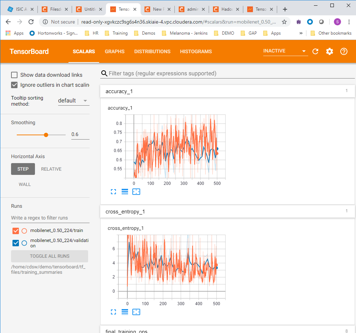Open the purple S profile avatar
The height and width of the screenshot is (333, 356).
click(x=337, y=22)
